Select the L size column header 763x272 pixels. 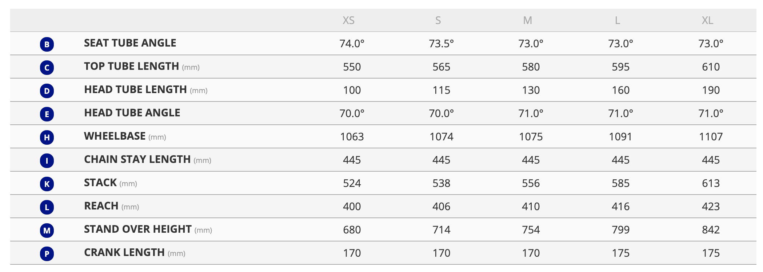click(x=617, y=20)
